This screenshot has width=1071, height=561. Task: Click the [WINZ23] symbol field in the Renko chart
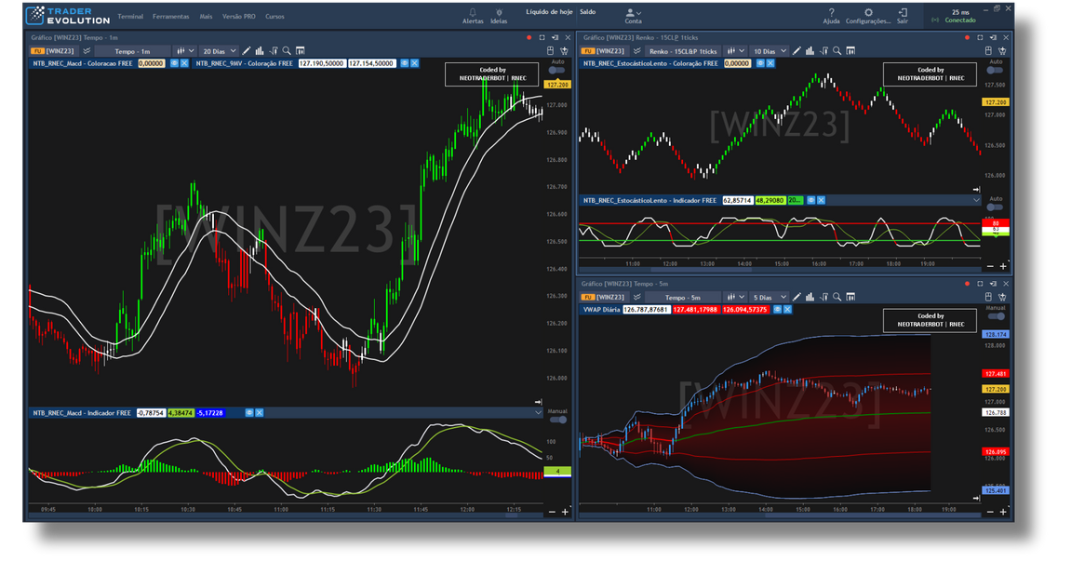coord(609,51)
